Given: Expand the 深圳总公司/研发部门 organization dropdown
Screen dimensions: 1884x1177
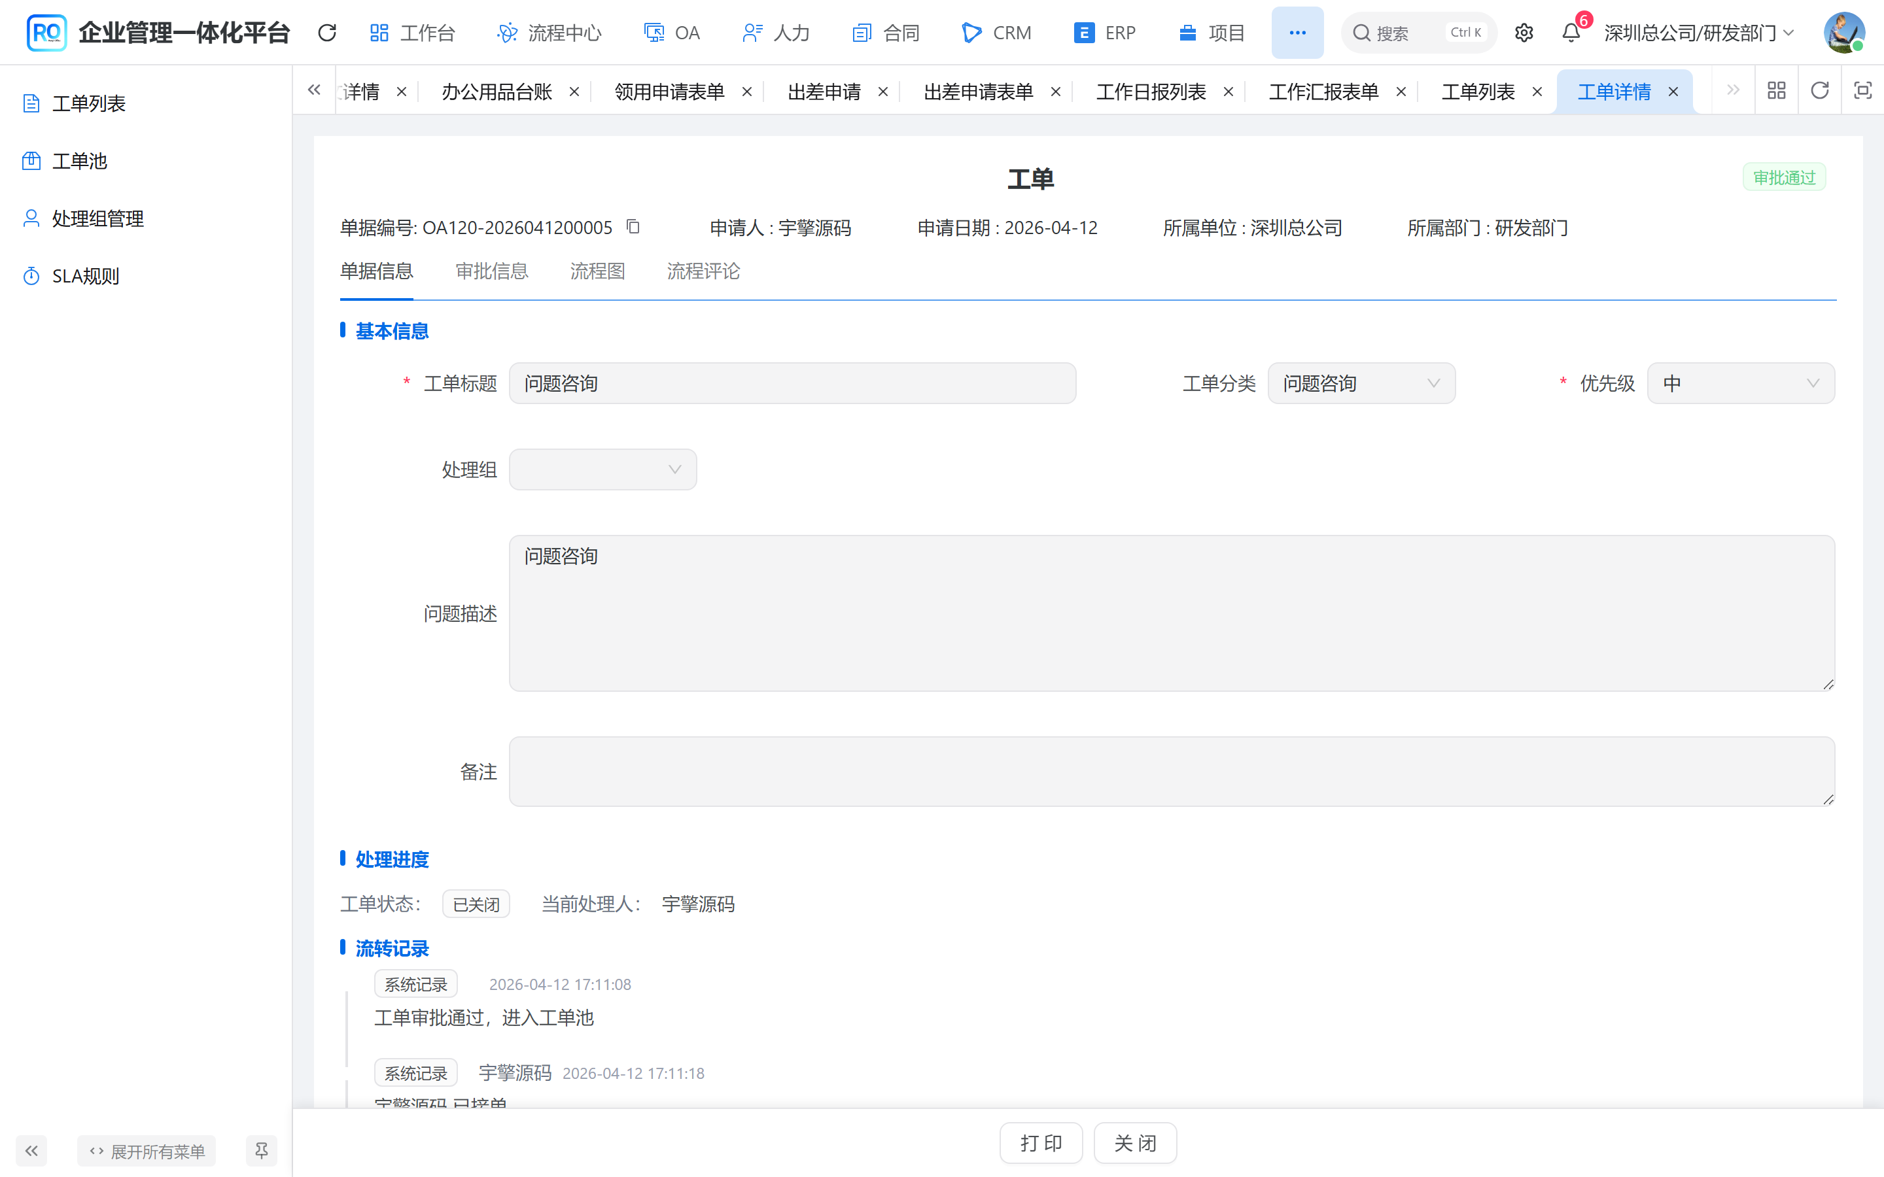Looking at the screenshot, I should point(1700,33).
